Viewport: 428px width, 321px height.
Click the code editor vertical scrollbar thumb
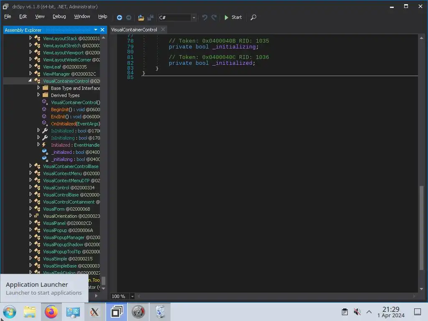point(421,228)
